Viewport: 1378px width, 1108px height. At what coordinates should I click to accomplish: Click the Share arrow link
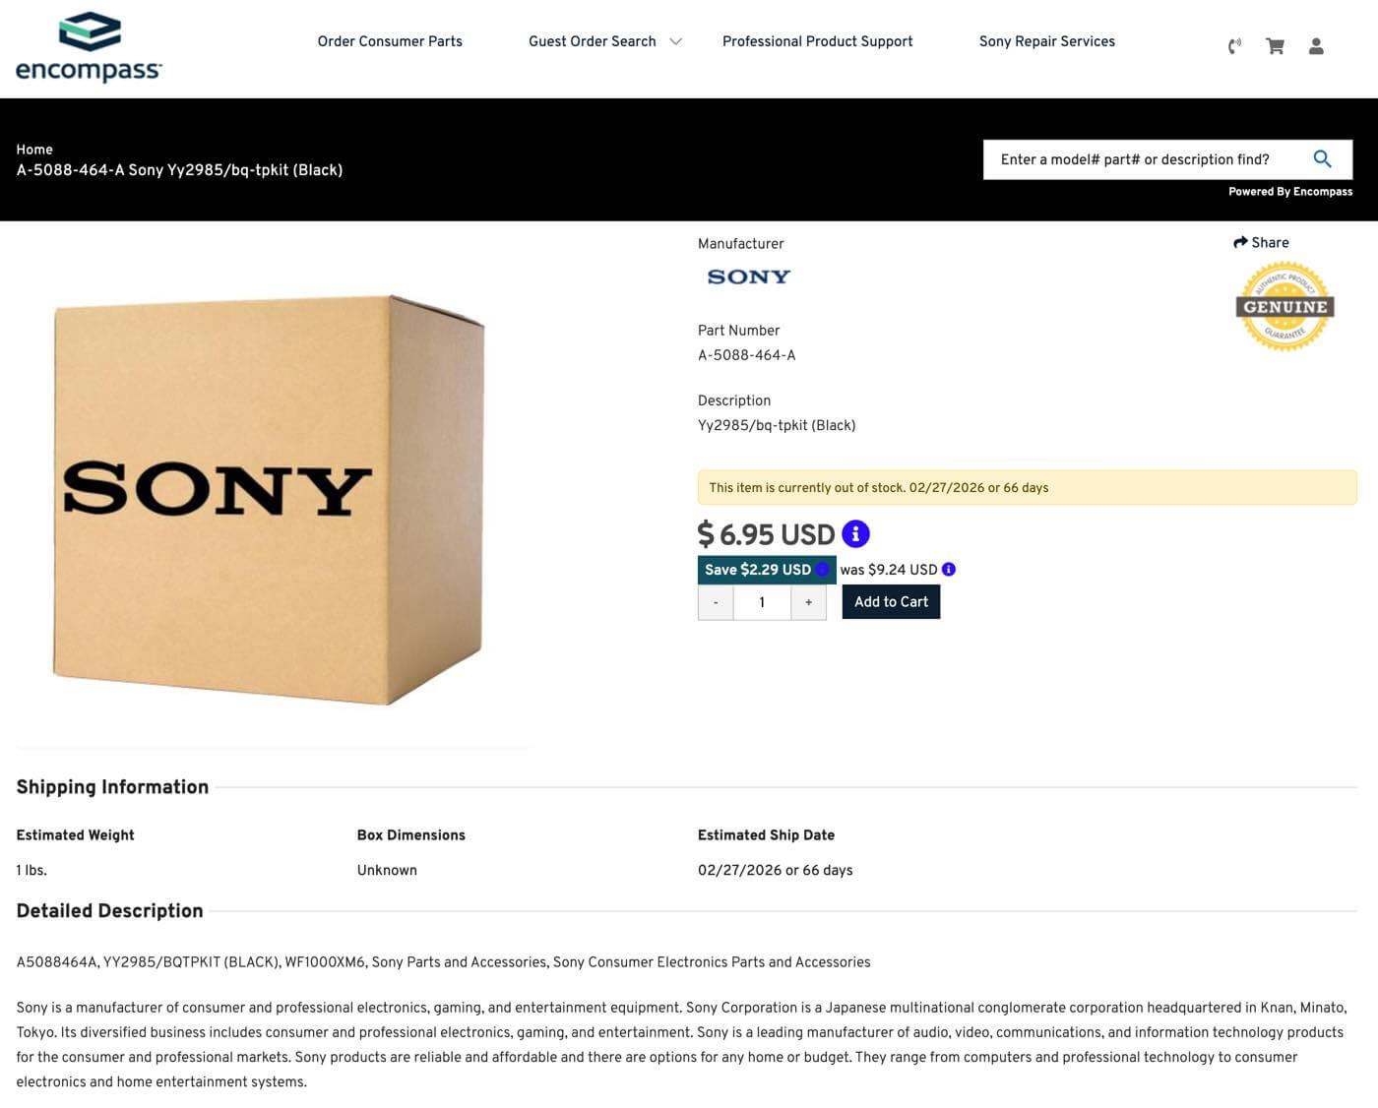[1261, 243]
